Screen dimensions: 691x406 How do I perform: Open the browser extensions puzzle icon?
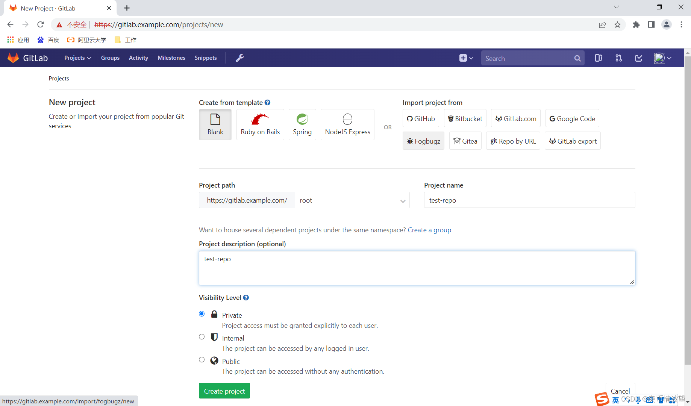pyautogui.click(x=636, y=24)
